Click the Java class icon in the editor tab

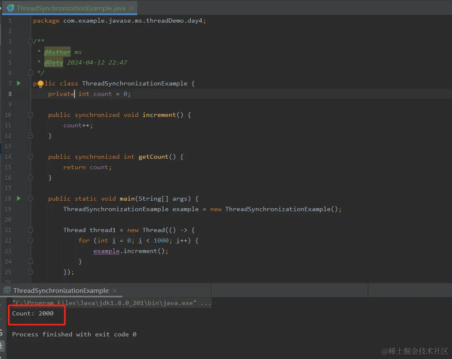[x=10, y=8]
